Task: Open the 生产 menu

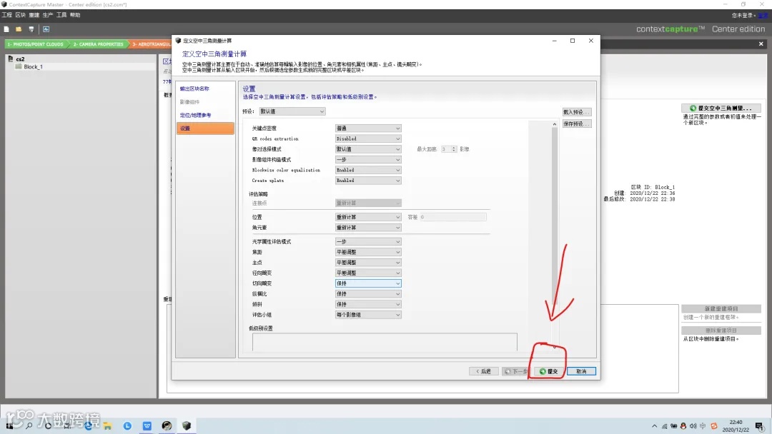Action: pos(48,15)
